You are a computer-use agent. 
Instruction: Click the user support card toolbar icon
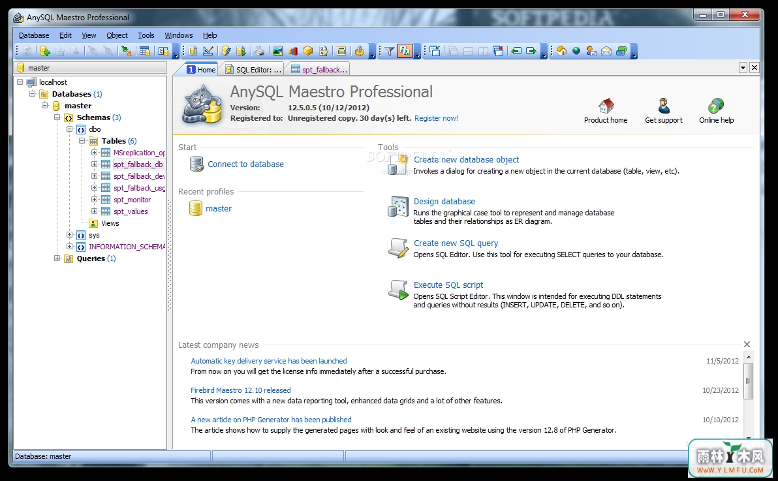tap(591, 51)
